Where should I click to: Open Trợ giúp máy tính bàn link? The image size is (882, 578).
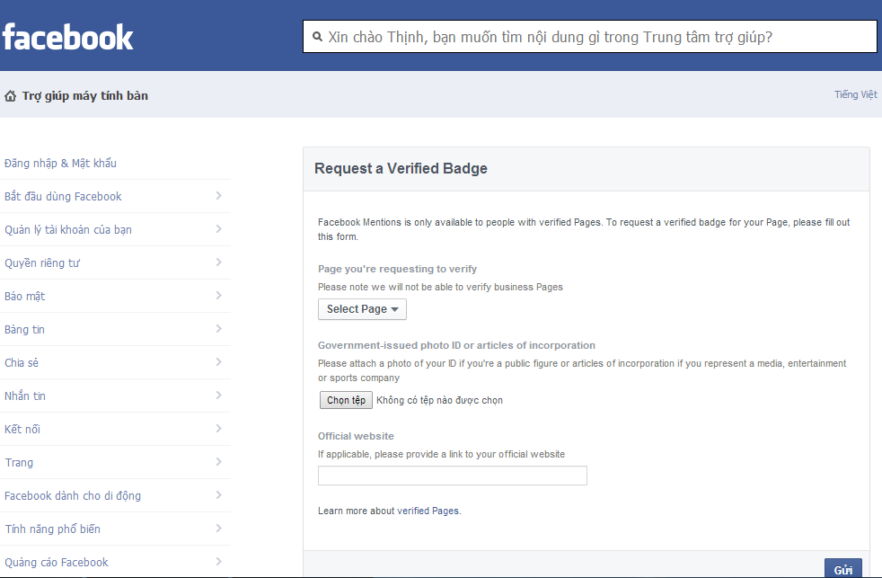(x=85, y=95)
